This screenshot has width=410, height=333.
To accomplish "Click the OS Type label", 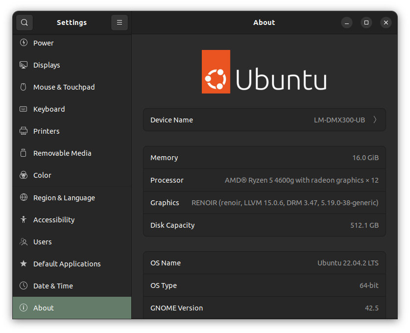I will [164, 285].
